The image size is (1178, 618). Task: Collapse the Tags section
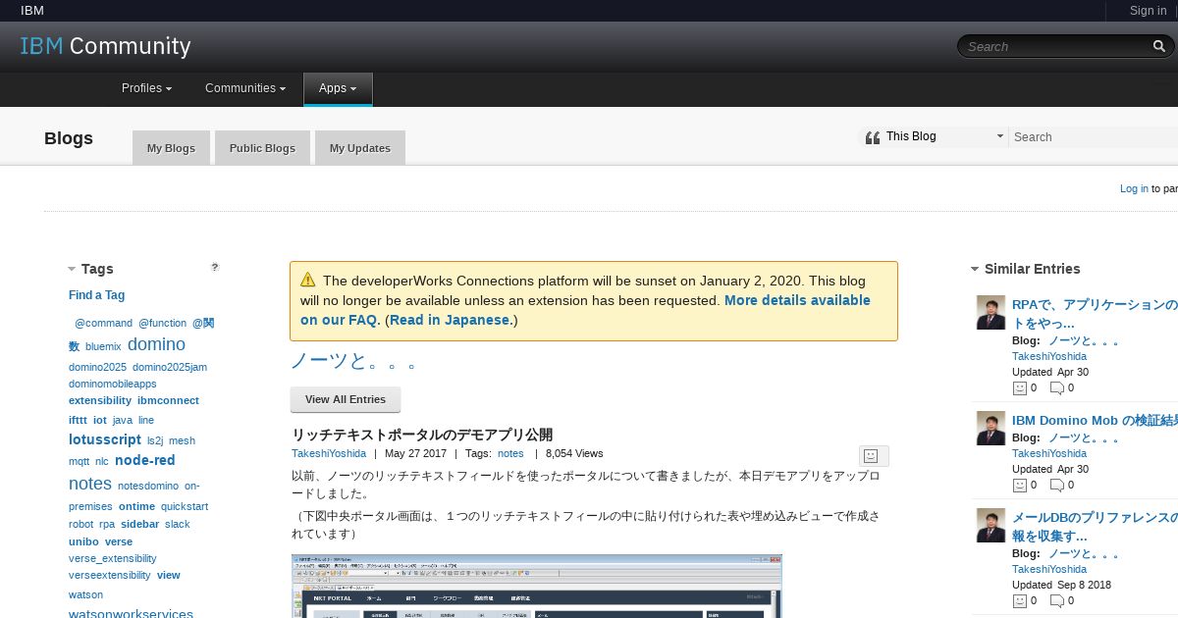click(72, 269)
